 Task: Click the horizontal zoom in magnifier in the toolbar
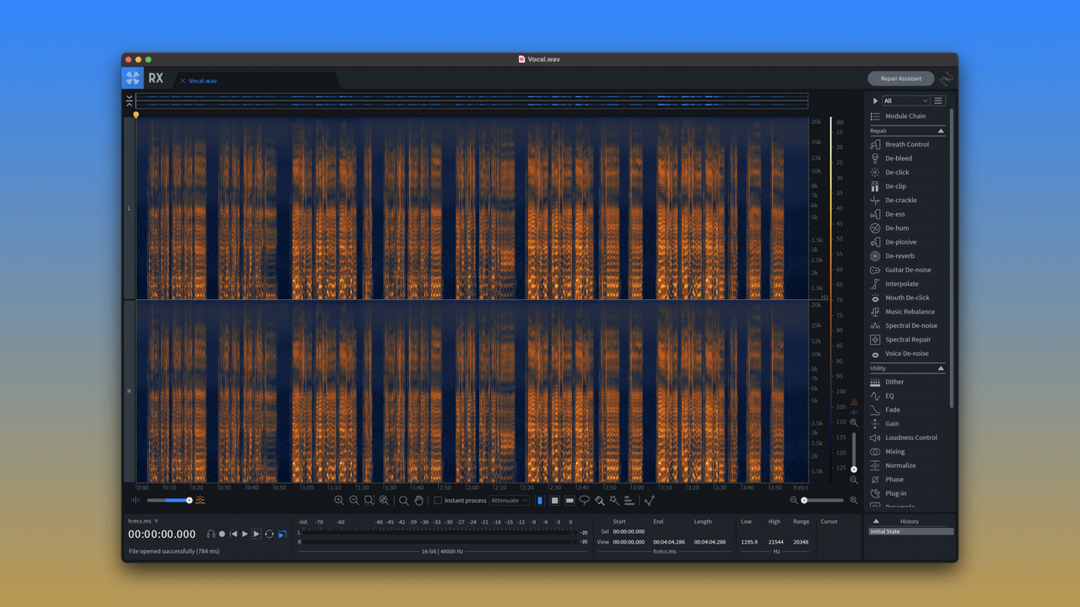pos(339,500)
